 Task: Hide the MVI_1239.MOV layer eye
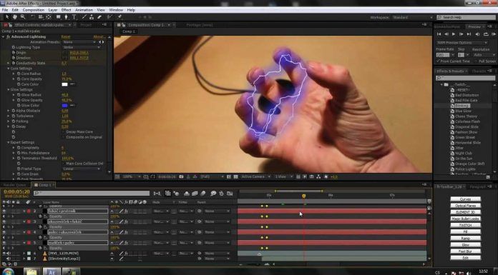(x=4, y=254)
